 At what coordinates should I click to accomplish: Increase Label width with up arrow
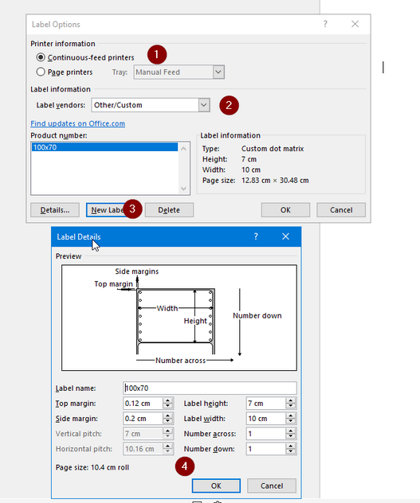pyautogui.click(x=291, y=415)
